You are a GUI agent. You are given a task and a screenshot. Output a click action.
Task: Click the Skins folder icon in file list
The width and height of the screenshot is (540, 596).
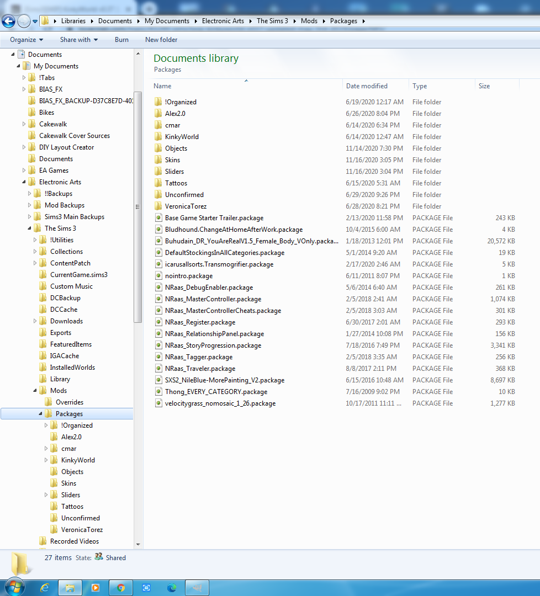(158, 160)
